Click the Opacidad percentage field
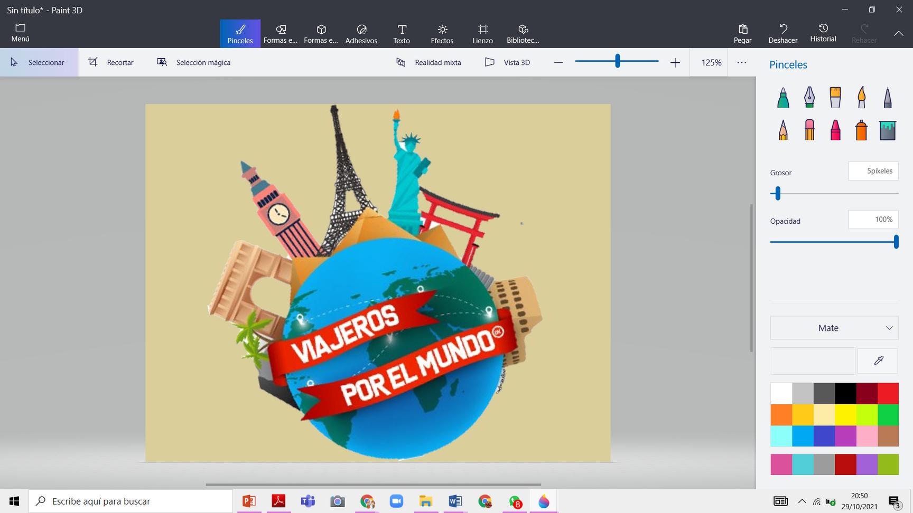 [873, 220]
